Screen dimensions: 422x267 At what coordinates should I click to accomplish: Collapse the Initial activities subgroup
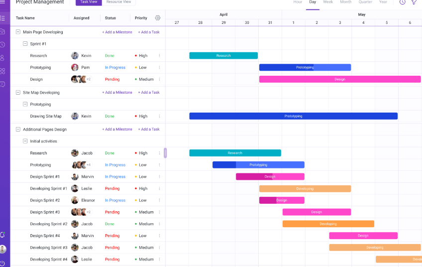coord(25,141)
